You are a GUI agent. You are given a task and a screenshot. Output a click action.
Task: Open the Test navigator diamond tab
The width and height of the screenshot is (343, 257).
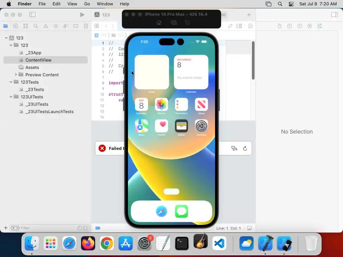[56, 26]
